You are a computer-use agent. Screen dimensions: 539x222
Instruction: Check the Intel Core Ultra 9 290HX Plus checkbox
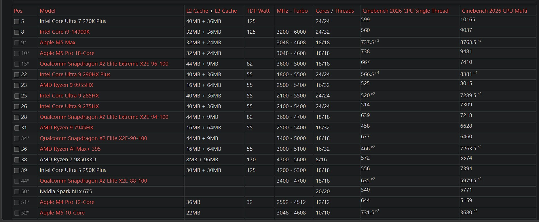(x=17, y=75)
